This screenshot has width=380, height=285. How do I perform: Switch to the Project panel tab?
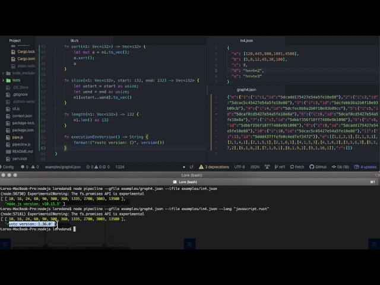pos(15,40)
